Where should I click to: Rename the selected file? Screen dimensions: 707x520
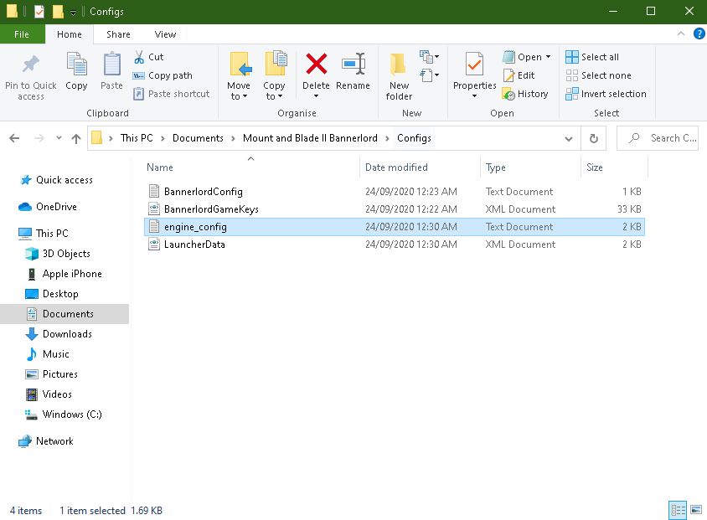click(x=353, y=71)
